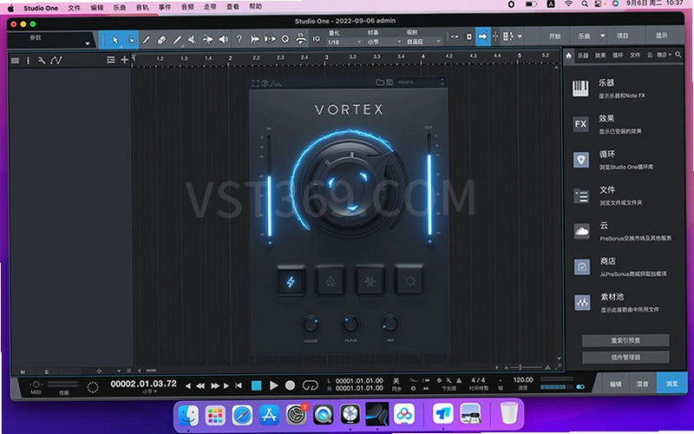
Task: Open the 音轨 Track menu
Action: coord(142,8)
